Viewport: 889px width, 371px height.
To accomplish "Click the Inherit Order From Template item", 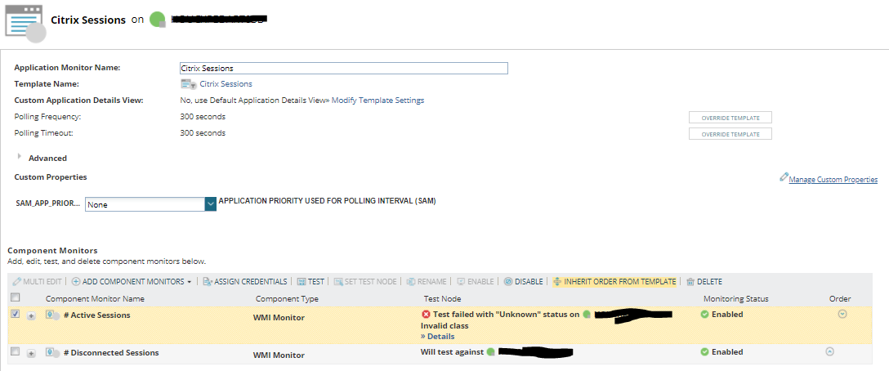I will tap(614, 281).
